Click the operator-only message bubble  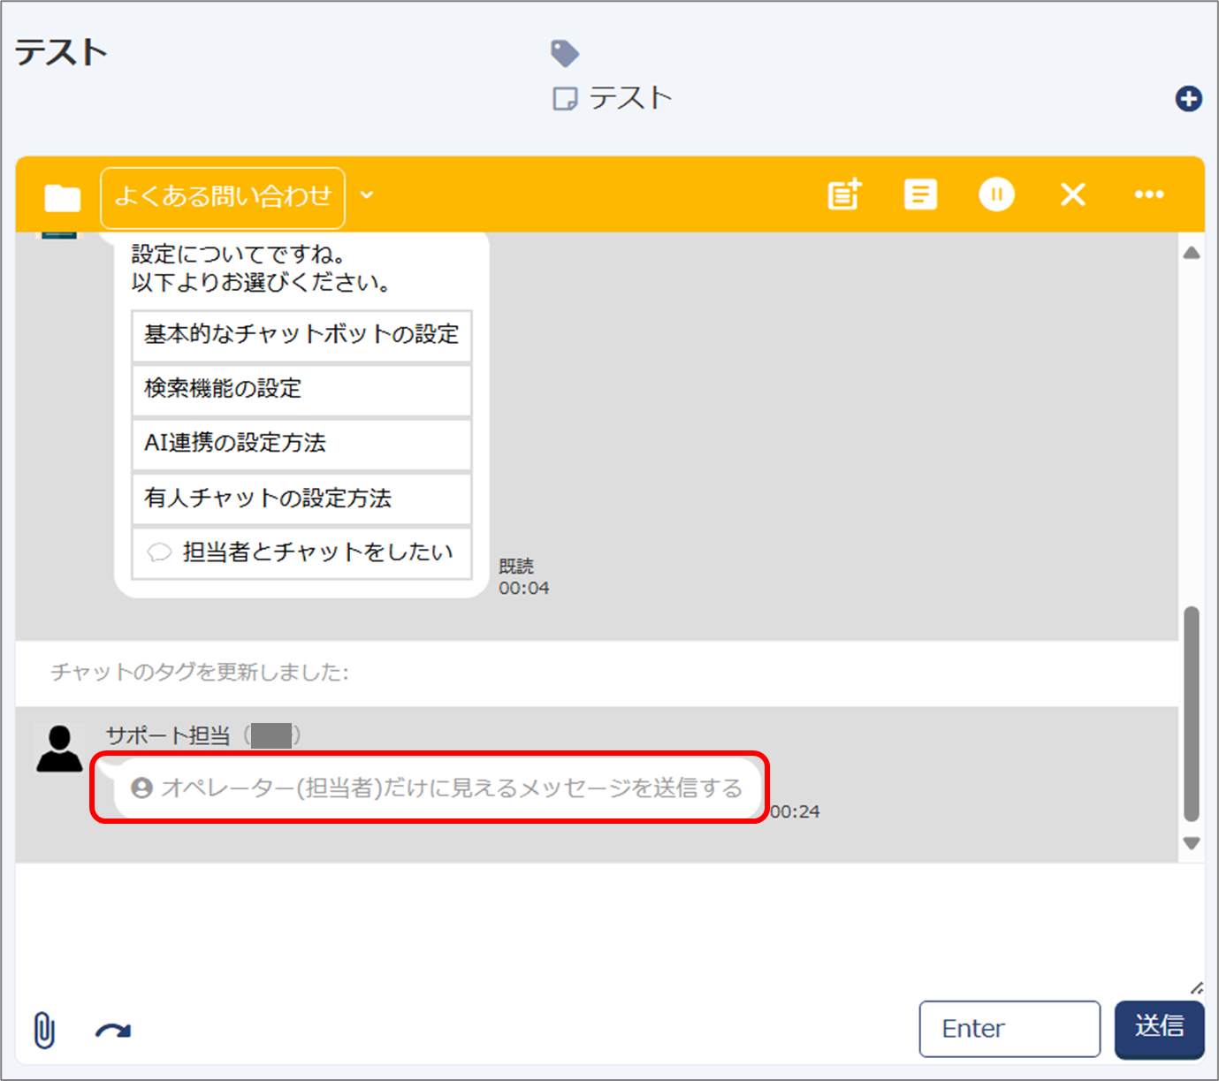437,788
